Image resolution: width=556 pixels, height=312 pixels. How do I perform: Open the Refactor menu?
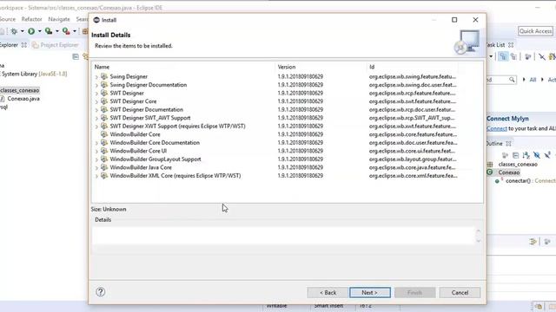[x=31, y=19]
